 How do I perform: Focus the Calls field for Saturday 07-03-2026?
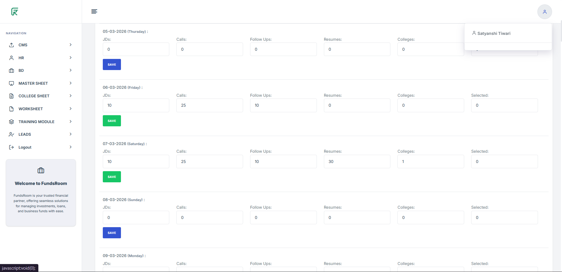[x=209, y=161]
